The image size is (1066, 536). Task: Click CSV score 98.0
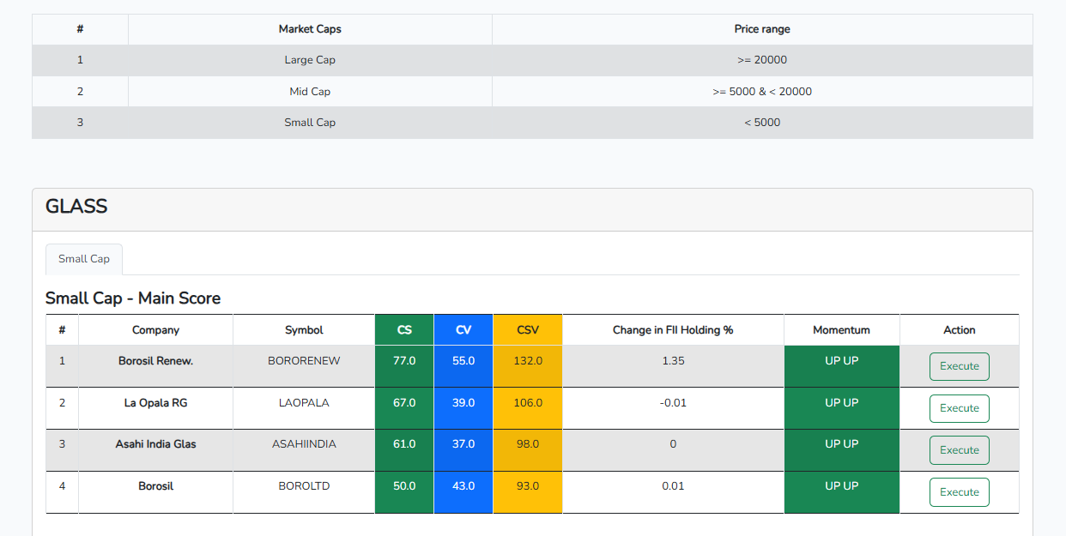pyautogui.click(x=528, y=444)
